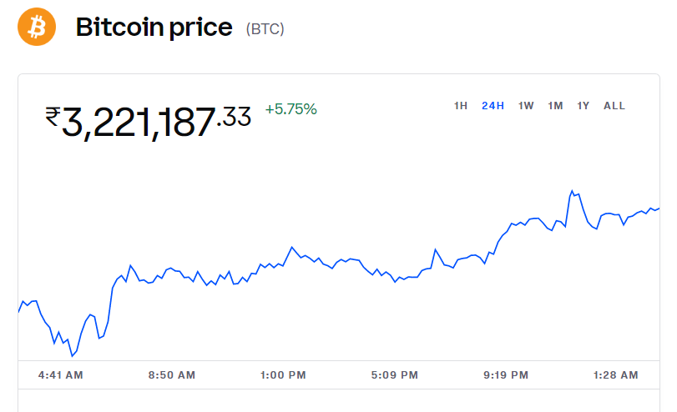Viewport: 677px width, 412px height.
Task: Switch chart to 1W range
Action: [526, 106]
